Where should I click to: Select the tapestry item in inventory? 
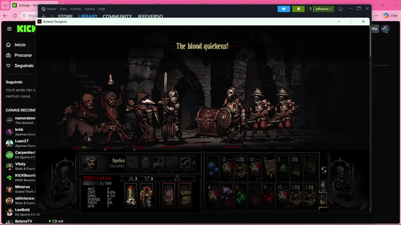[x=310, y=168]
